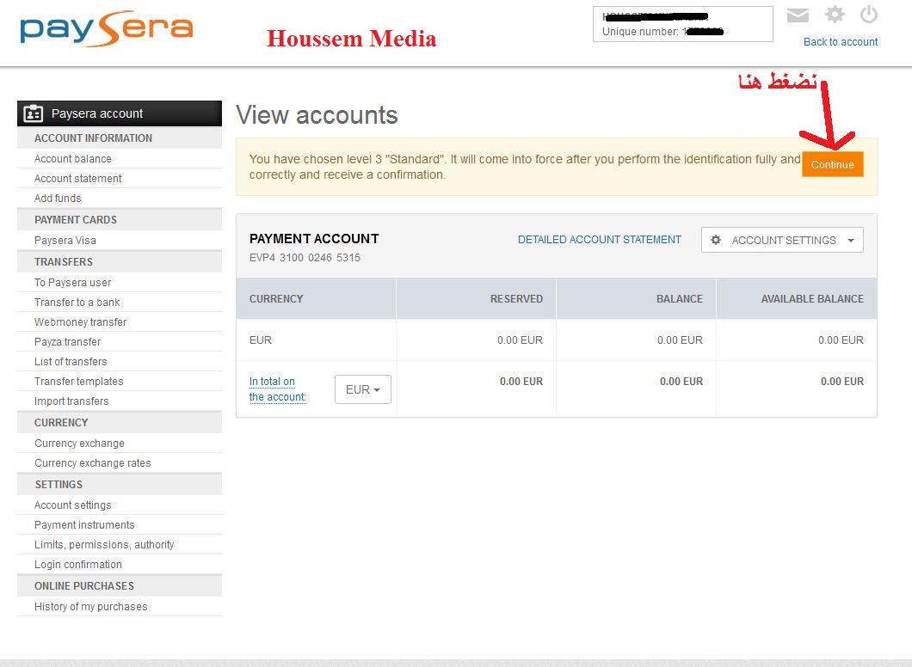This screenshot has height=667, width=912.
Task: Select To Paysera user transfer
Action: point(73,283)
